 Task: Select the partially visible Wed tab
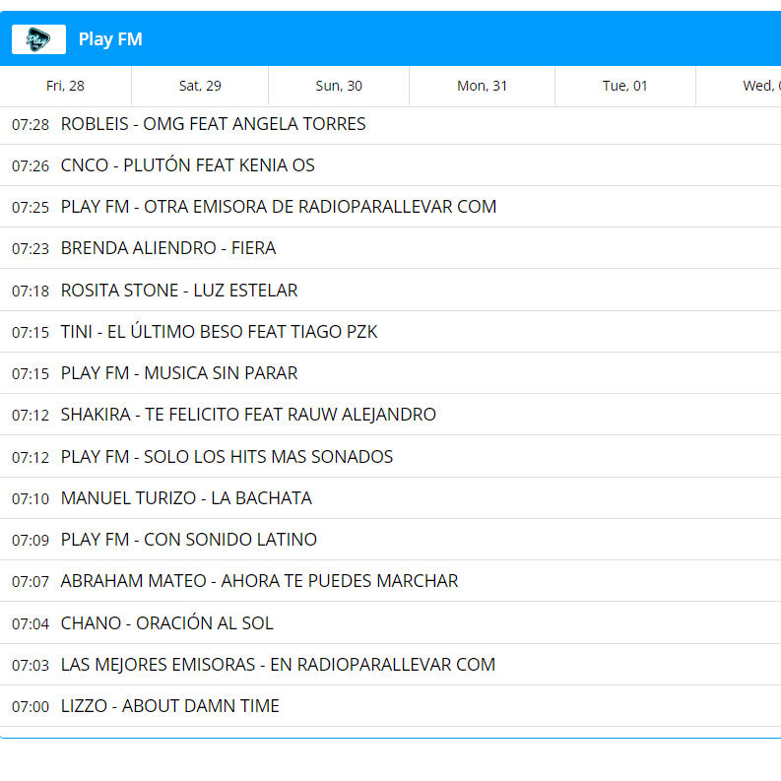(739, 86)
